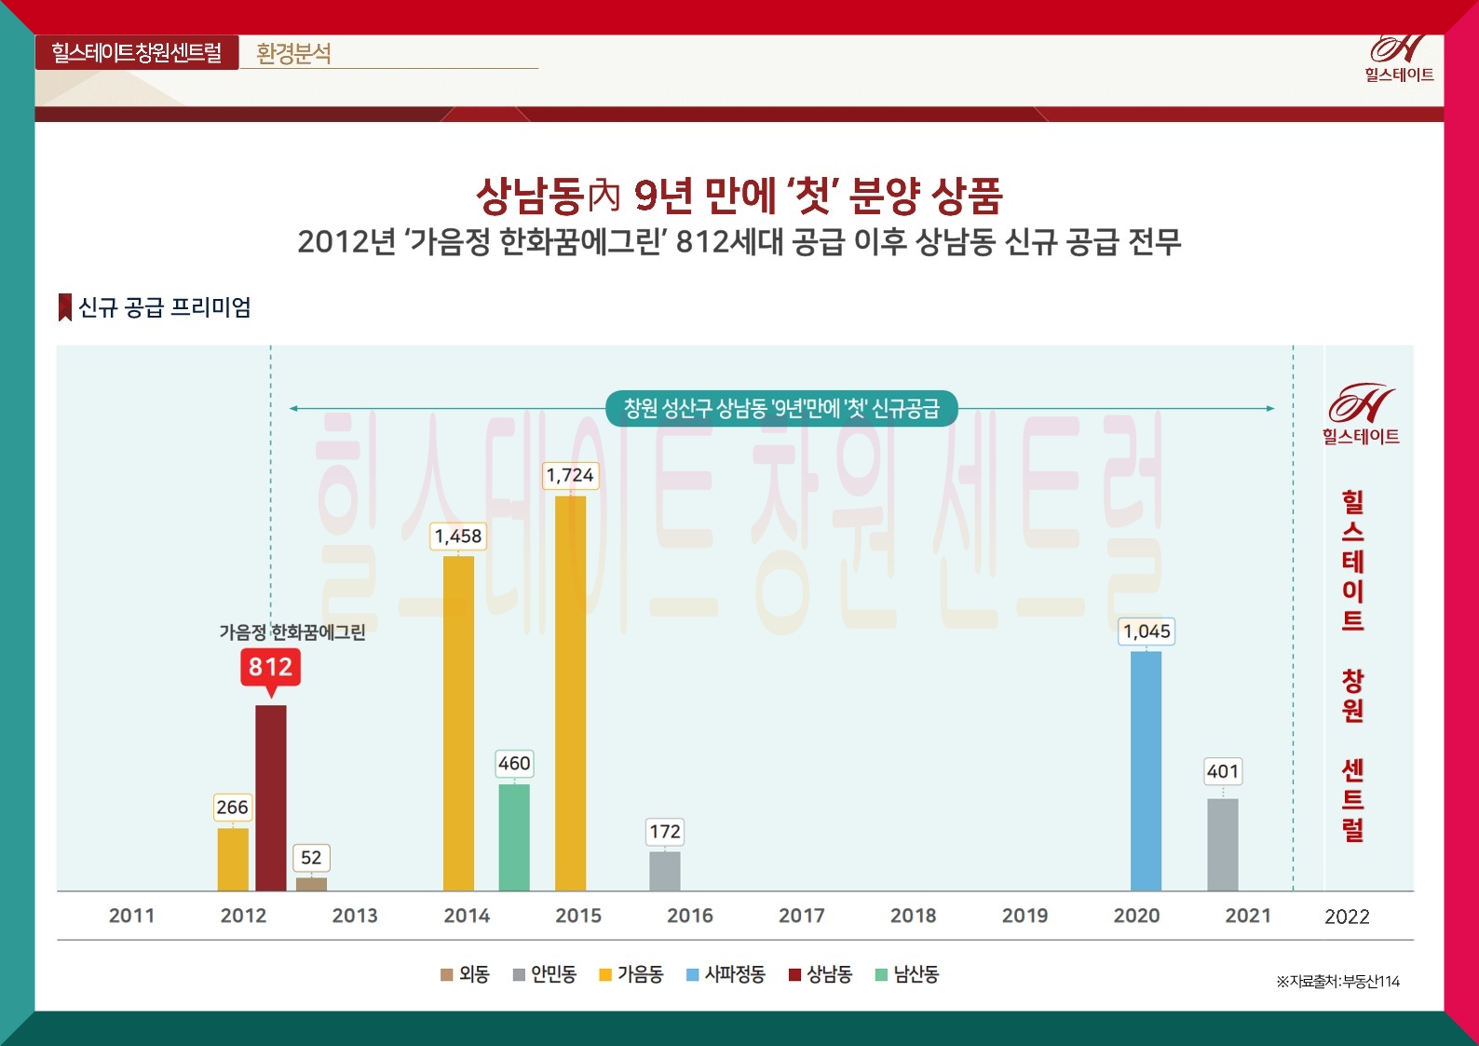The width and height of the screenshot is (1479, 1046).
Task: Click the 2020 axis label
Action: click(x=1137, y=916)
